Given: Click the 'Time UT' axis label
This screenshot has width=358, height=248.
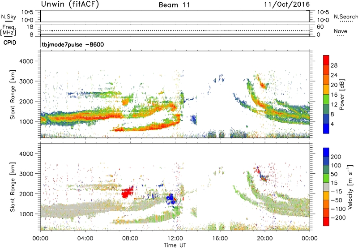Looking at the screenshot, I should click(x=175, y=245).
